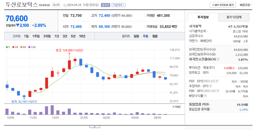Click the 저가 69,100 value

pyautogui.click(x=104, y=27)
